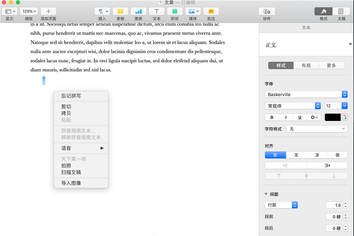Image resolution: width=354 pixels, height=236 pixels.
Task: Choose '拷贝' from the context menu
Action: (66, 113)
